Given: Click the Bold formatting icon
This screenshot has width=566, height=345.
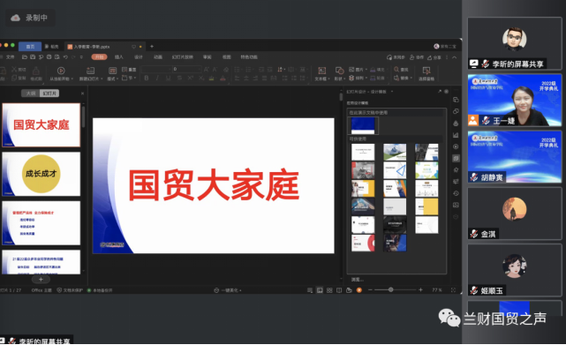Looking at the screenshot, I should [x=147, y=78].
